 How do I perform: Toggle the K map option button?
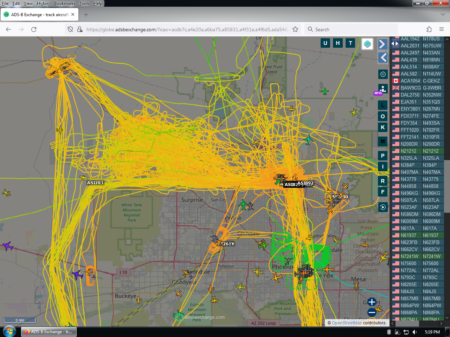tap(383, 127)
